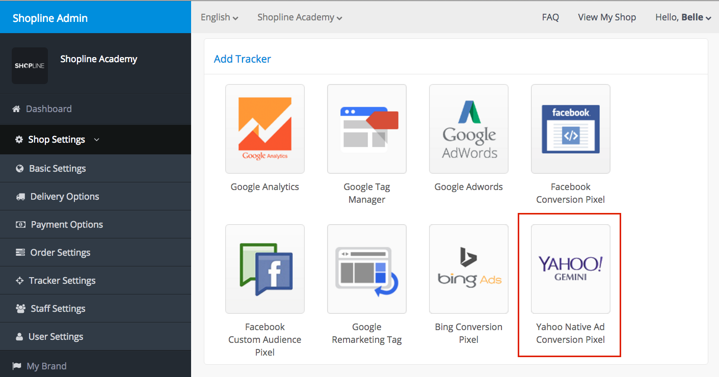Select the Yahoo Gemini logo tile
Viewport: 719px width, 377px height.
(x=571, y=269)
